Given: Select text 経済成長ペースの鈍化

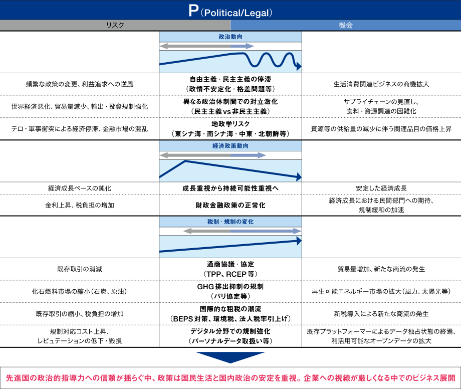Looking at the screenshot, I should tap(80, 188).
